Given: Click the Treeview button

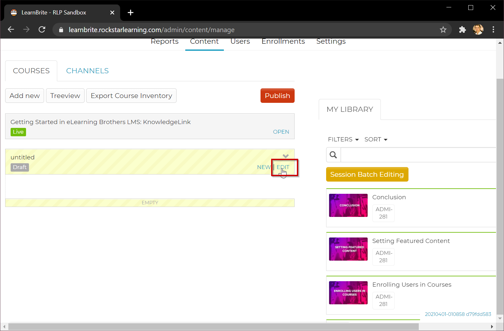Looking at the screenshot, I should click(x=65, y=96).
